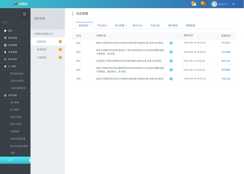The width and height of the screenshot is (244, 174).
Task: Select 全部消息 list entry
Action: [48, 42]
